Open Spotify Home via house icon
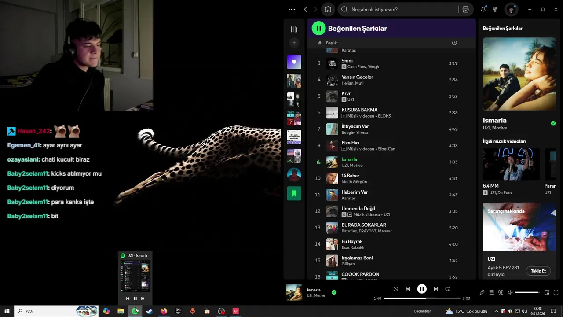This screenshot has width=563, height=317. [328, 9]
